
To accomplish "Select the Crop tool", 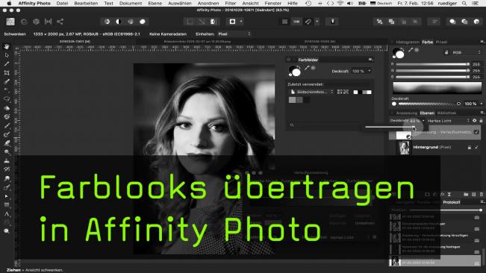I will click(x=7, y=73).
